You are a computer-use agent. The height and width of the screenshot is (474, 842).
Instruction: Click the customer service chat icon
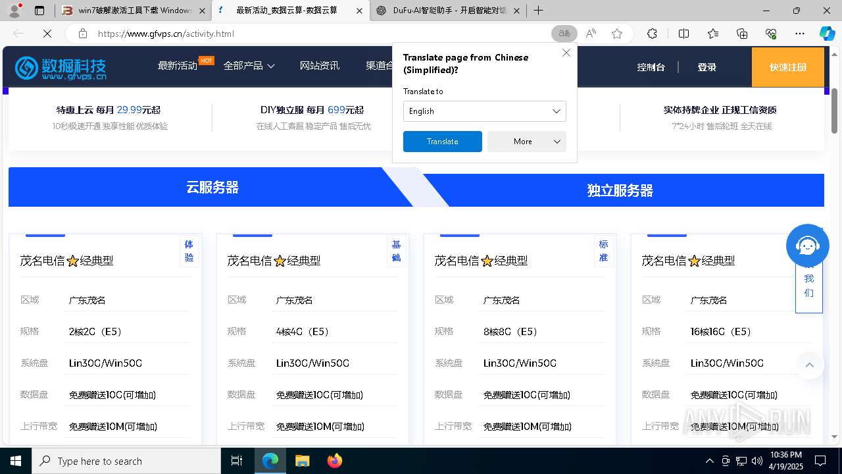pos(808,246)
